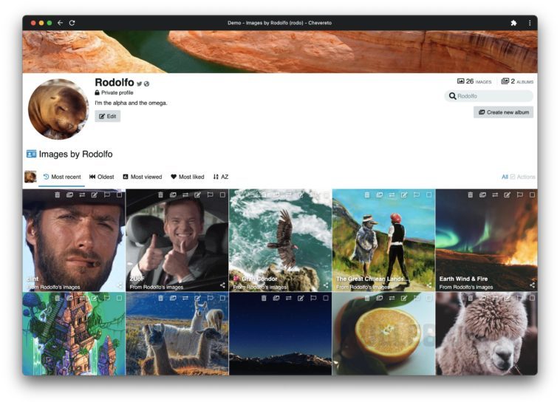Tick the selection checkbox on the clint image

[x=119, y=195]
